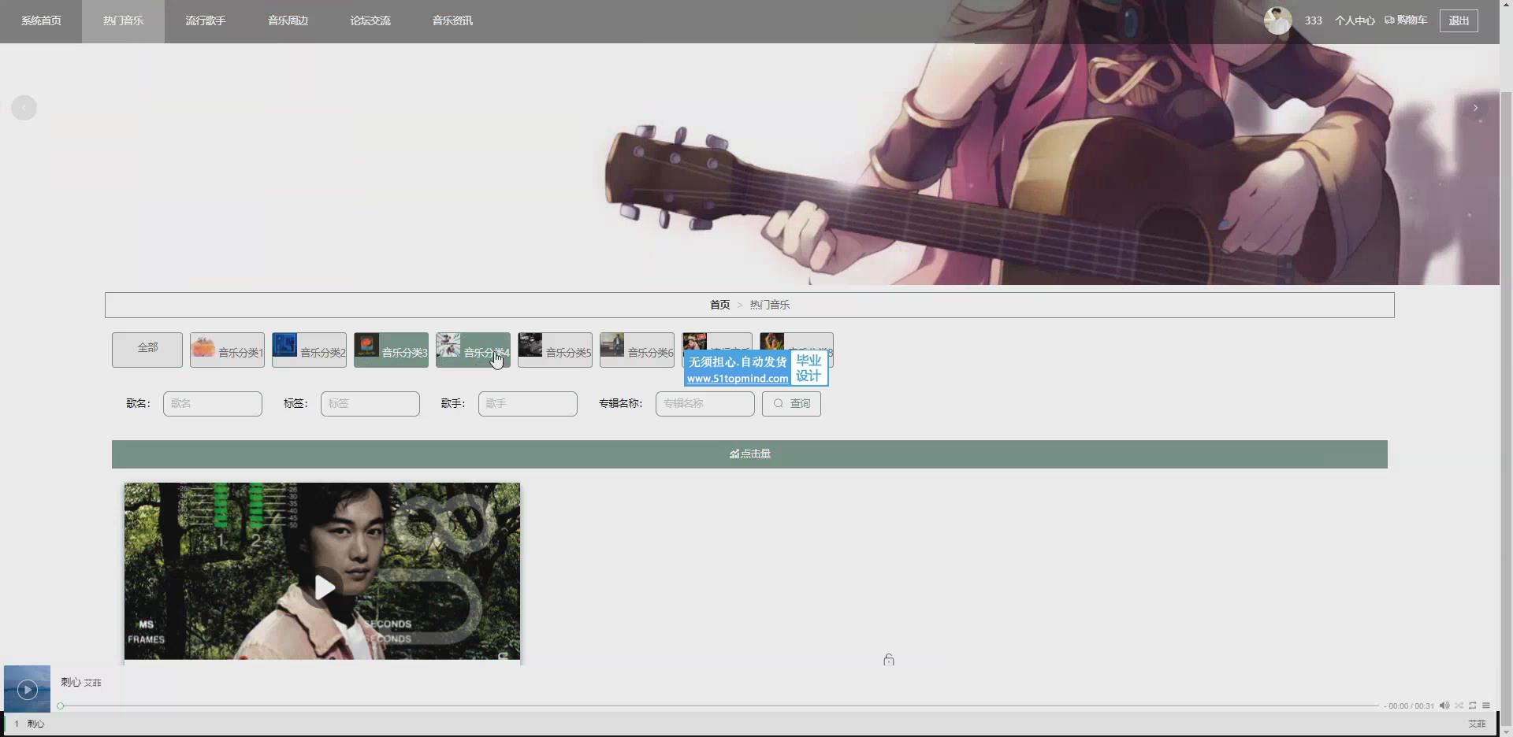This screenshot has width=1513, height=737.
Task: Open the 热门音乐 nav tab
Action: [123, 21]
